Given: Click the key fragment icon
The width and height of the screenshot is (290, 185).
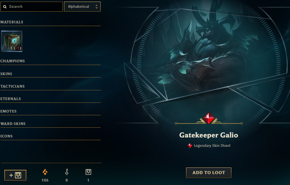Looking at the screenshot, I should pyautogui.click(x=67, y=172).
